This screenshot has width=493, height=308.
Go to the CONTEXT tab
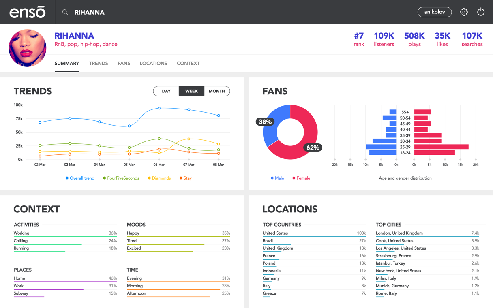tap(188, 64)
